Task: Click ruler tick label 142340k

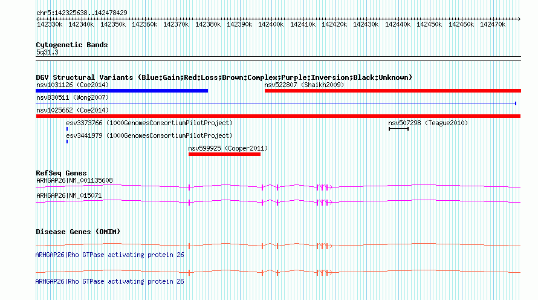Action: coord(81,24)
